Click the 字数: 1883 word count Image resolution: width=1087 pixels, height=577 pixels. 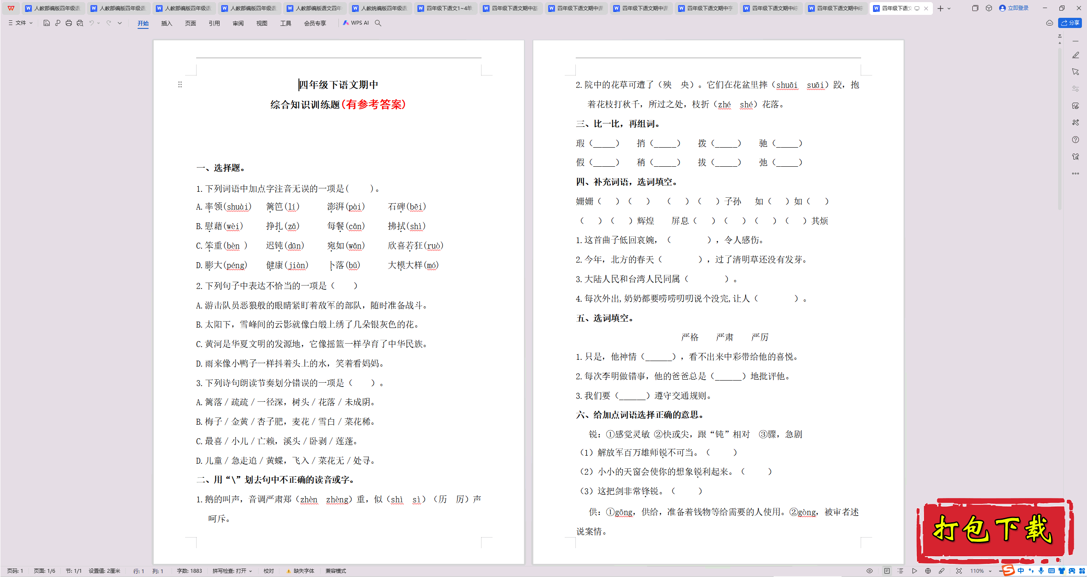tap(189, 571)
